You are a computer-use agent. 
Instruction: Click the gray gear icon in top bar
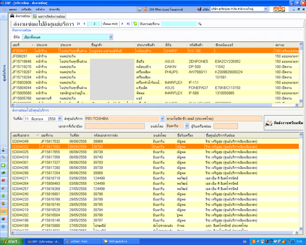tap(139, 9)
